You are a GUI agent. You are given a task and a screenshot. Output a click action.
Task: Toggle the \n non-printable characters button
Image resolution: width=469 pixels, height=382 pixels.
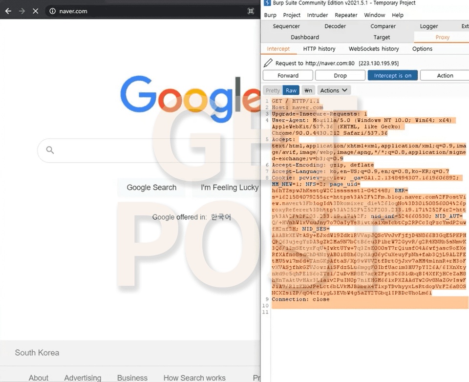pyautogui.click(x=308, y=90)
